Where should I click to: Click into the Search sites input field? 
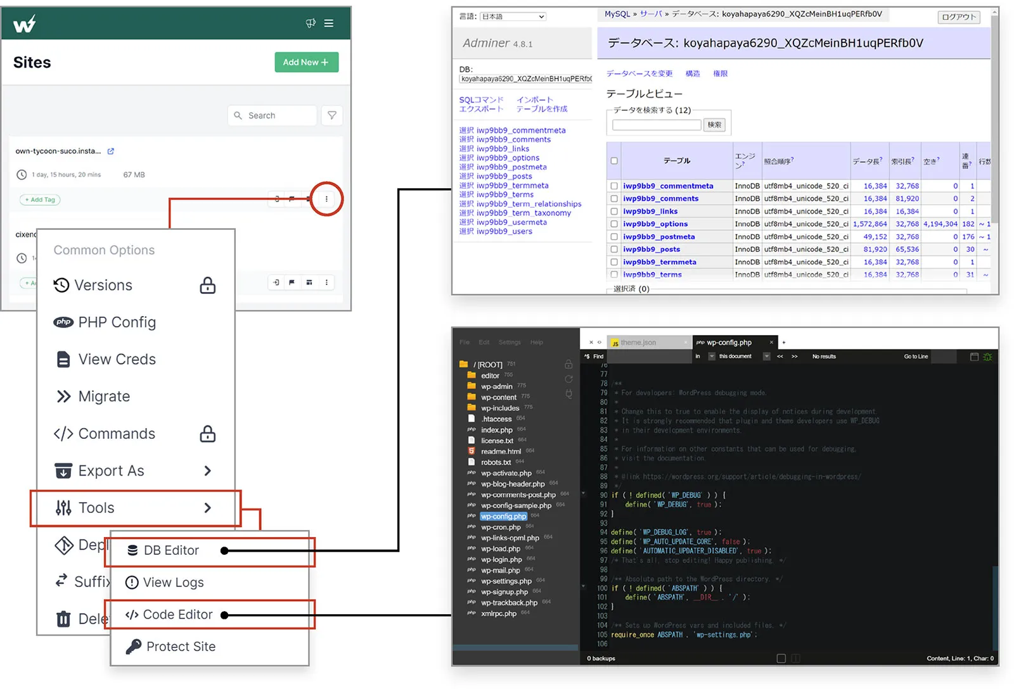click(273, 115)
